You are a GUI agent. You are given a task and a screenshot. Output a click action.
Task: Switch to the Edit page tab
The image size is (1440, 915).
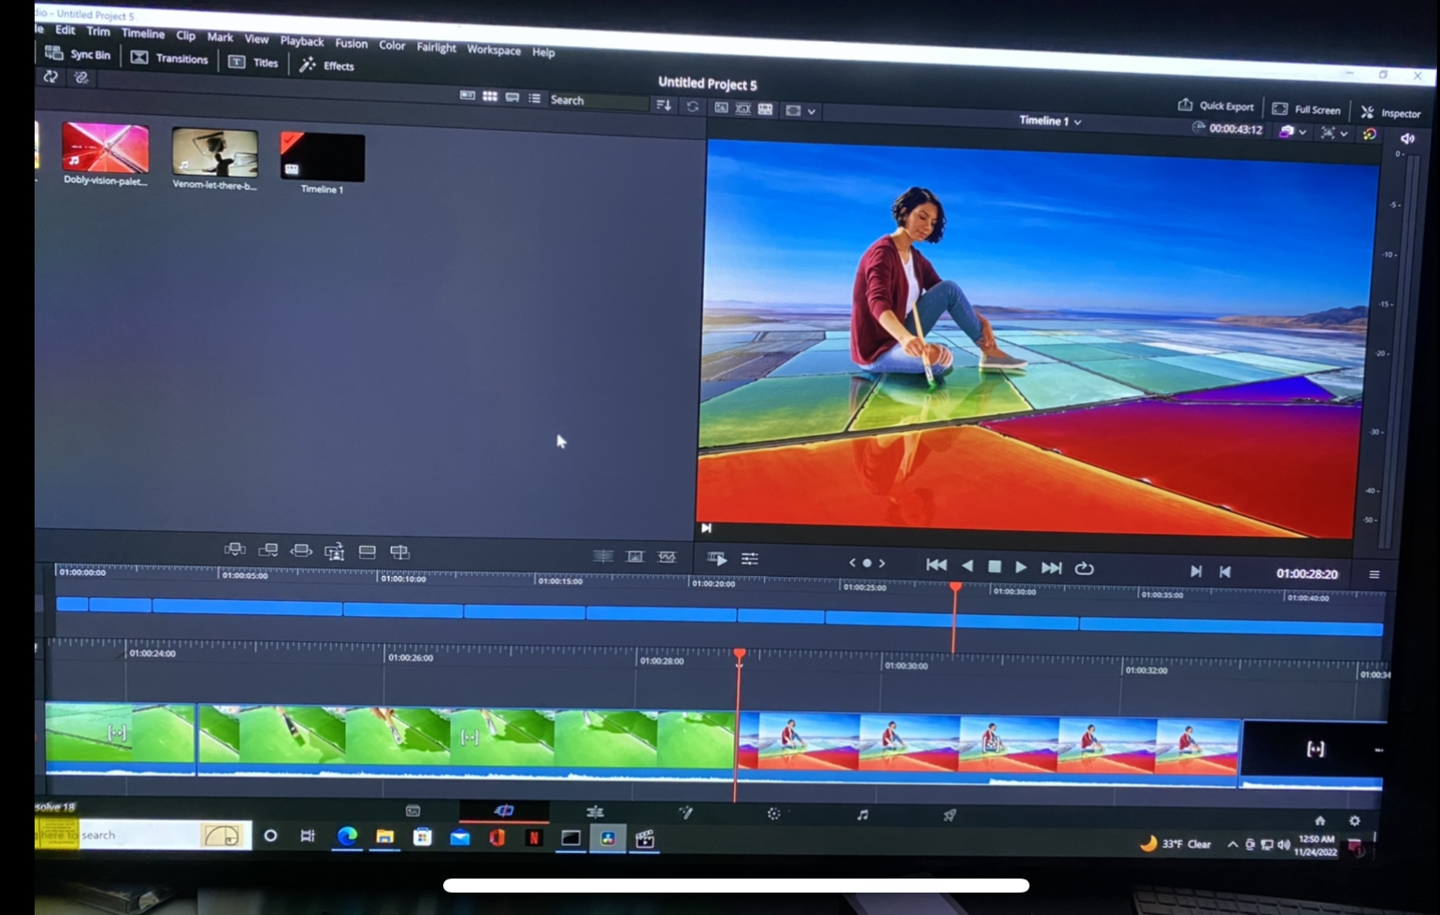pos(595,811)
